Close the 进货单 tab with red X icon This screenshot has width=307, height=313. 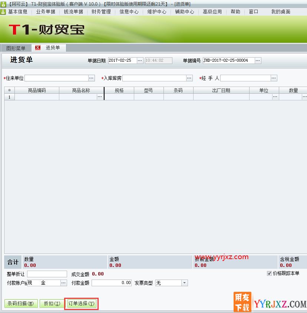(37, 48)
